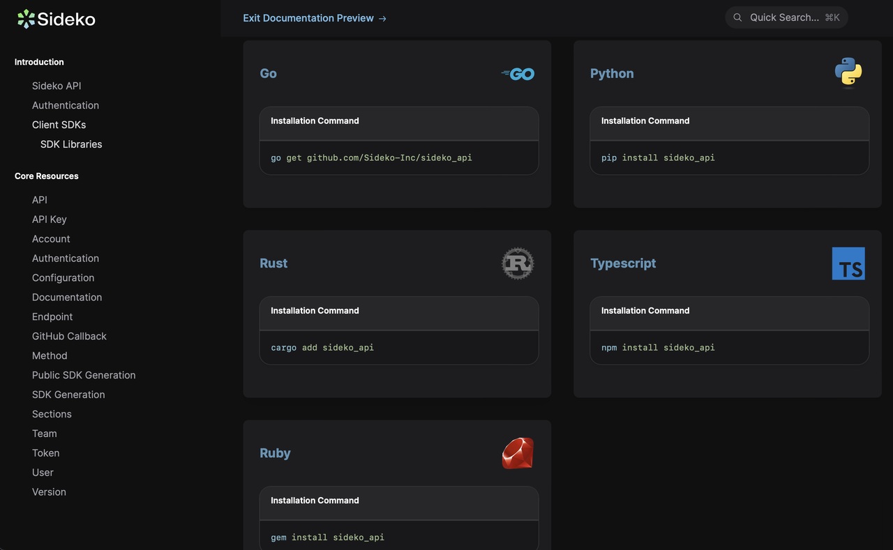The height and width of the screenshot is (550, 893).
Task: Go to SDK Libraries subsection
Action: pyautogui.click(x=71, y=144)
